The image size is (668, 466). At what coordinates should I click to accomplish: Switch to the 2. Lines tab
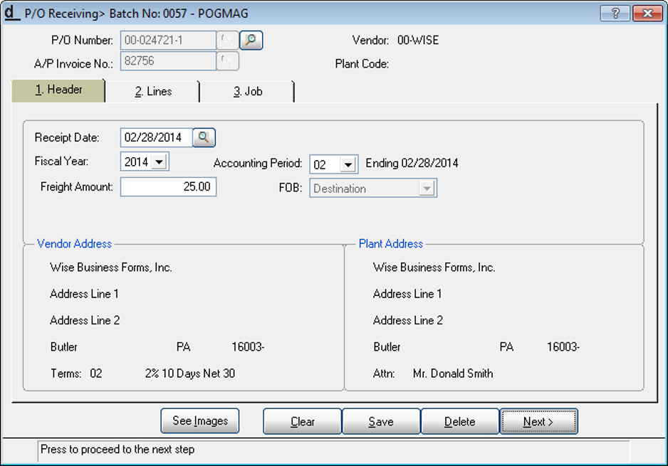tap(153, 92)
